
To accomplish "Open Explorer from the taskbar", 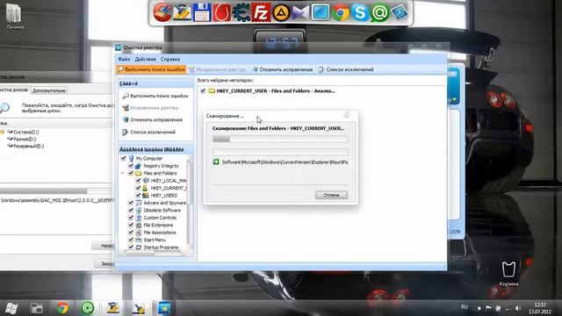I will tap(37, 308).
